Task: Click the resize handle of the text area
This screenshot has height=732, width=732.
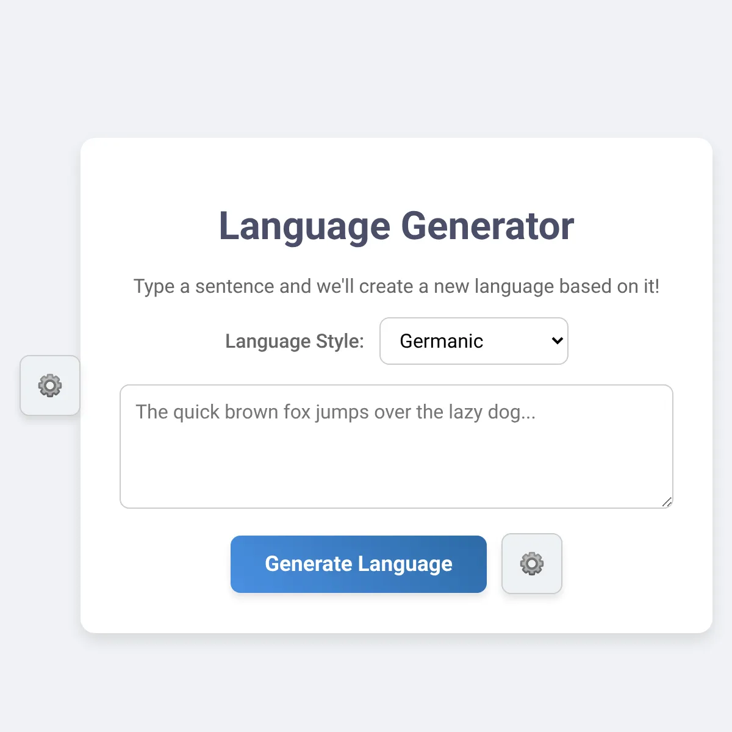Action: coord(667,502)
